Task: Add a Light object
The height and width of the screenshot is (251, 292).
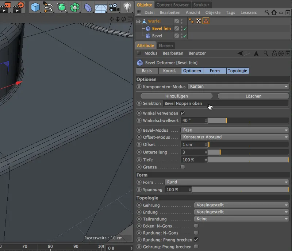Action: coord(127,7)
